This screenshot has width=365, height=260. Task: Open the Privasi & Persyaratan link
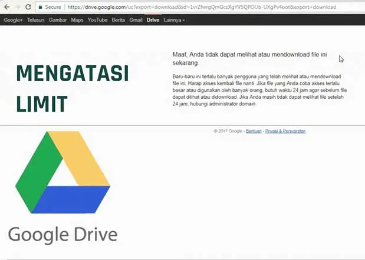click(x=285, y=131)
